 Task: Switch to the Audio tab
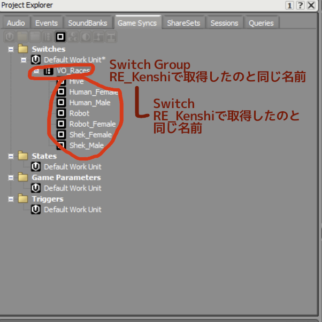pyautogui.click(x=16, y=23)
